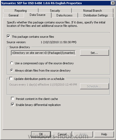The width and height of the screenshot is (116, 140).
Task: Select Always obtain files from source directory
Action: coord(12,70)
